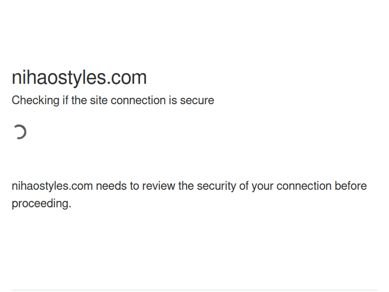Click the word "Checking" in the subtitle
This screenshot has height=292, width=389.
tap(35, 100)
